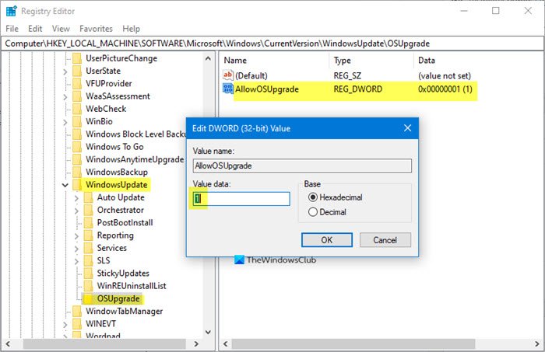This screenshot has height=352, width=545.
Task: Open the View menu
Action: pos(61,29)
